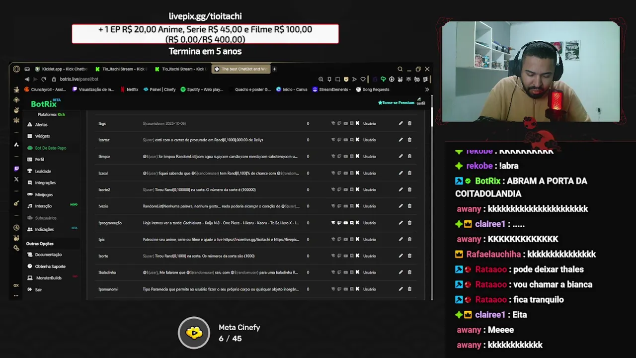Toggle Kick platform icon on !baladinha row
Viewport: 636px width, 358px height.
pyautogui.click(x=357, y=272)
